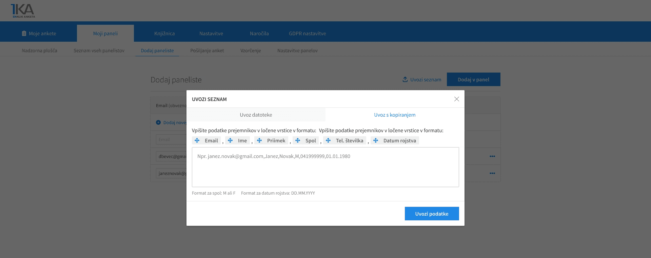Click the empty Email placeholder input
The height and width of the screenshot is (258, 651).
(x=171, y=139)
